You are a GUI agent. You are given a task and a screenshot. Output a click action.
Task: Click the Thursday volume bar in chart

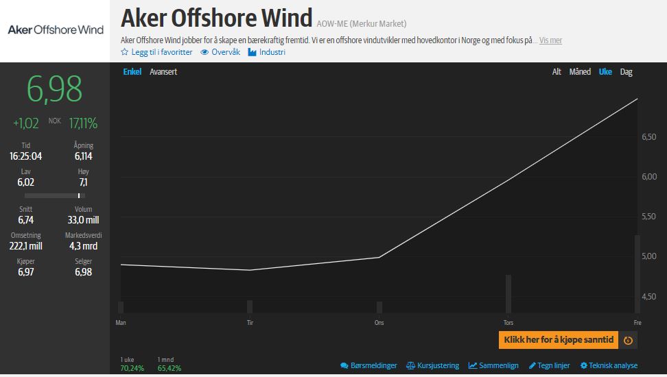pos(508,293)
